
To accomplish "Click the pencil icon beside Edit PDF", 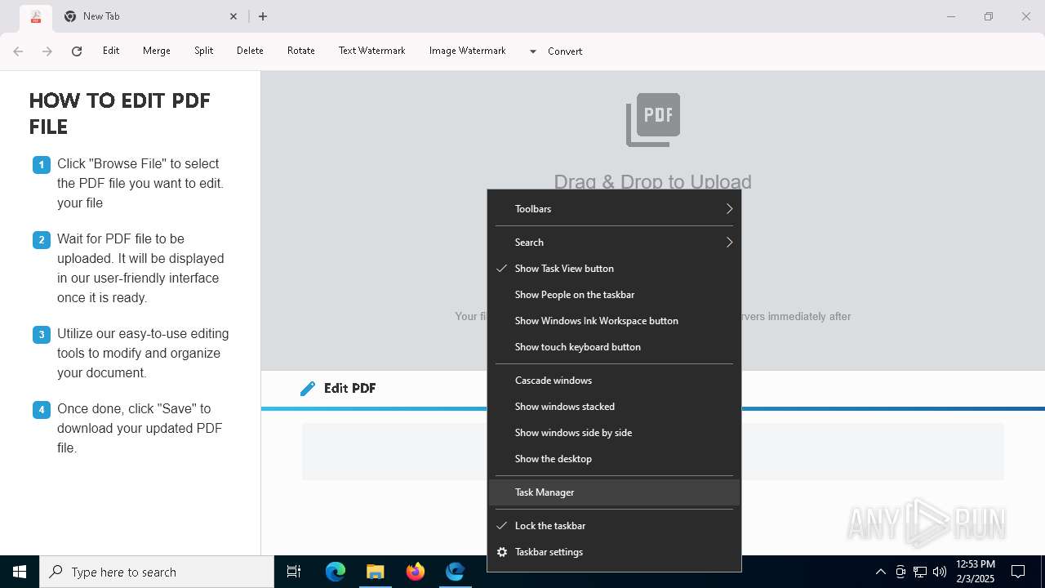I will pos(307,388).
